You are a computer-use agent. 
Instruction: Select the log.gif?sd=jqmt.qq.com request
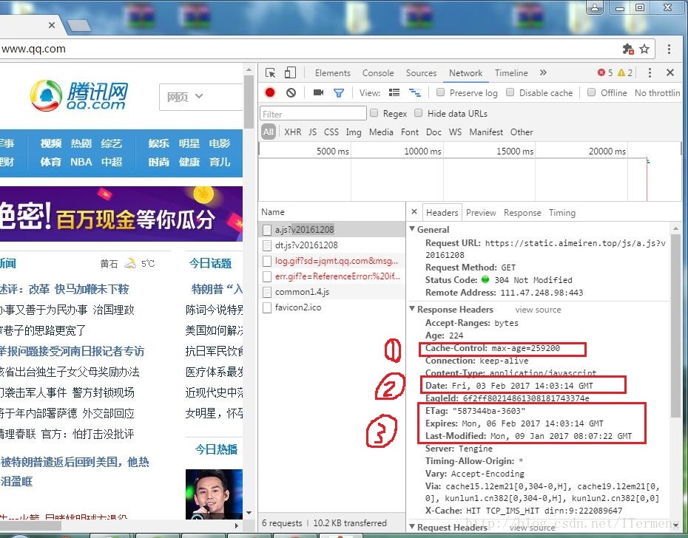332,261
